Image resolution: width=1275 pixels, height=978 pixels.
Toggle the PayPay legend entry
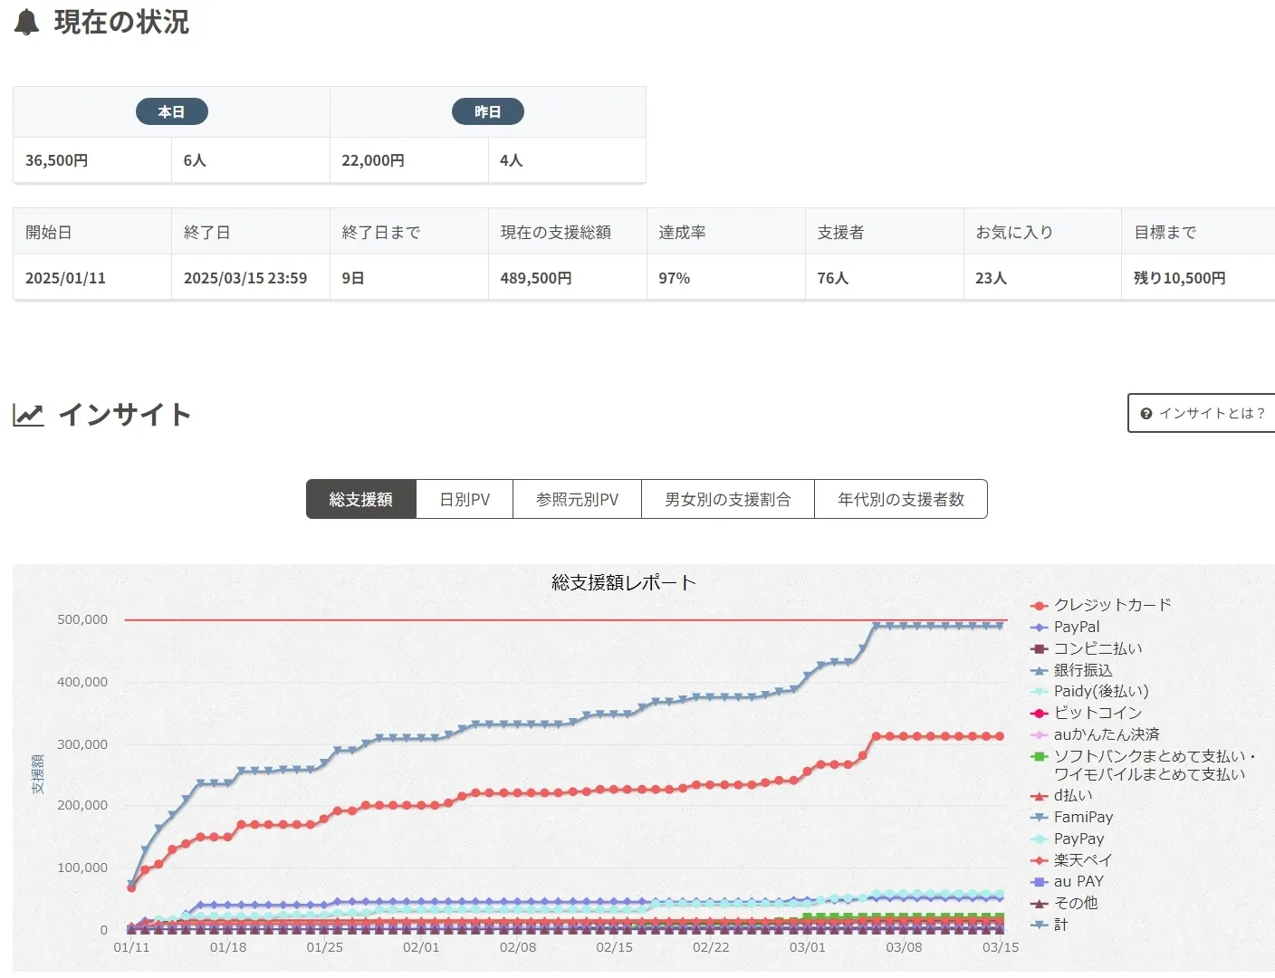pyautogui.click(x=1078, y=839)
